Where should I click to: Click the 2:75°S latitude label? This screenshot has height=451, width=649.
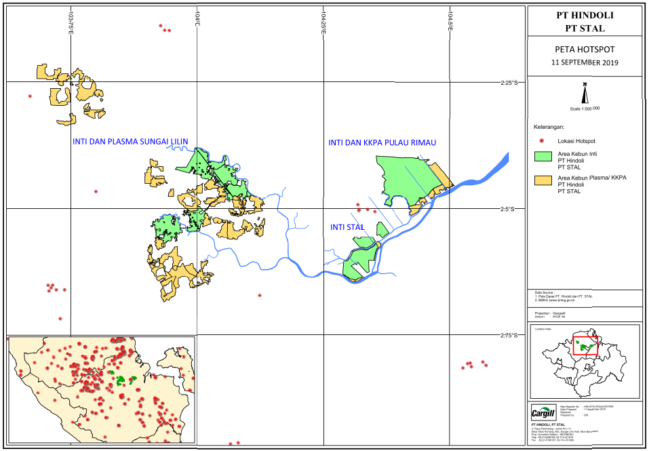[x=509, y=335]
